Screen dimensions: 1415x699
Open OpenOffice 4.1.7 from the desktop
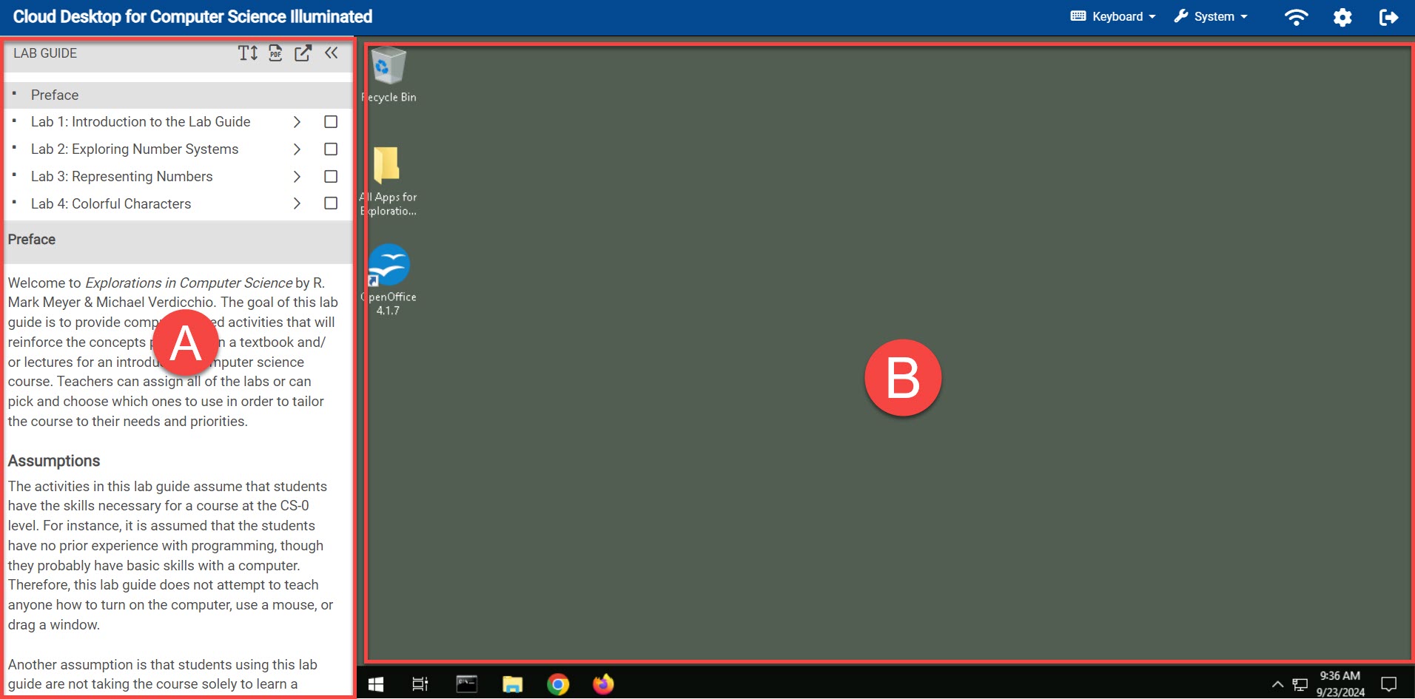pos(389,265)
